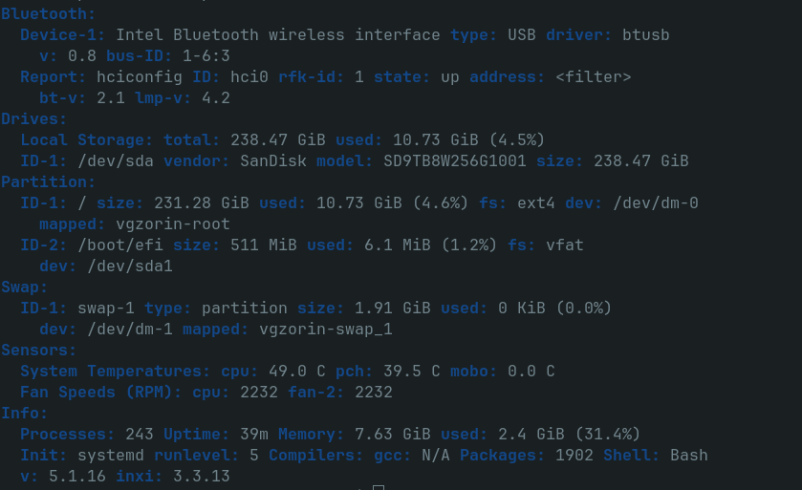Click the Sensors section heading

[38, 350]
